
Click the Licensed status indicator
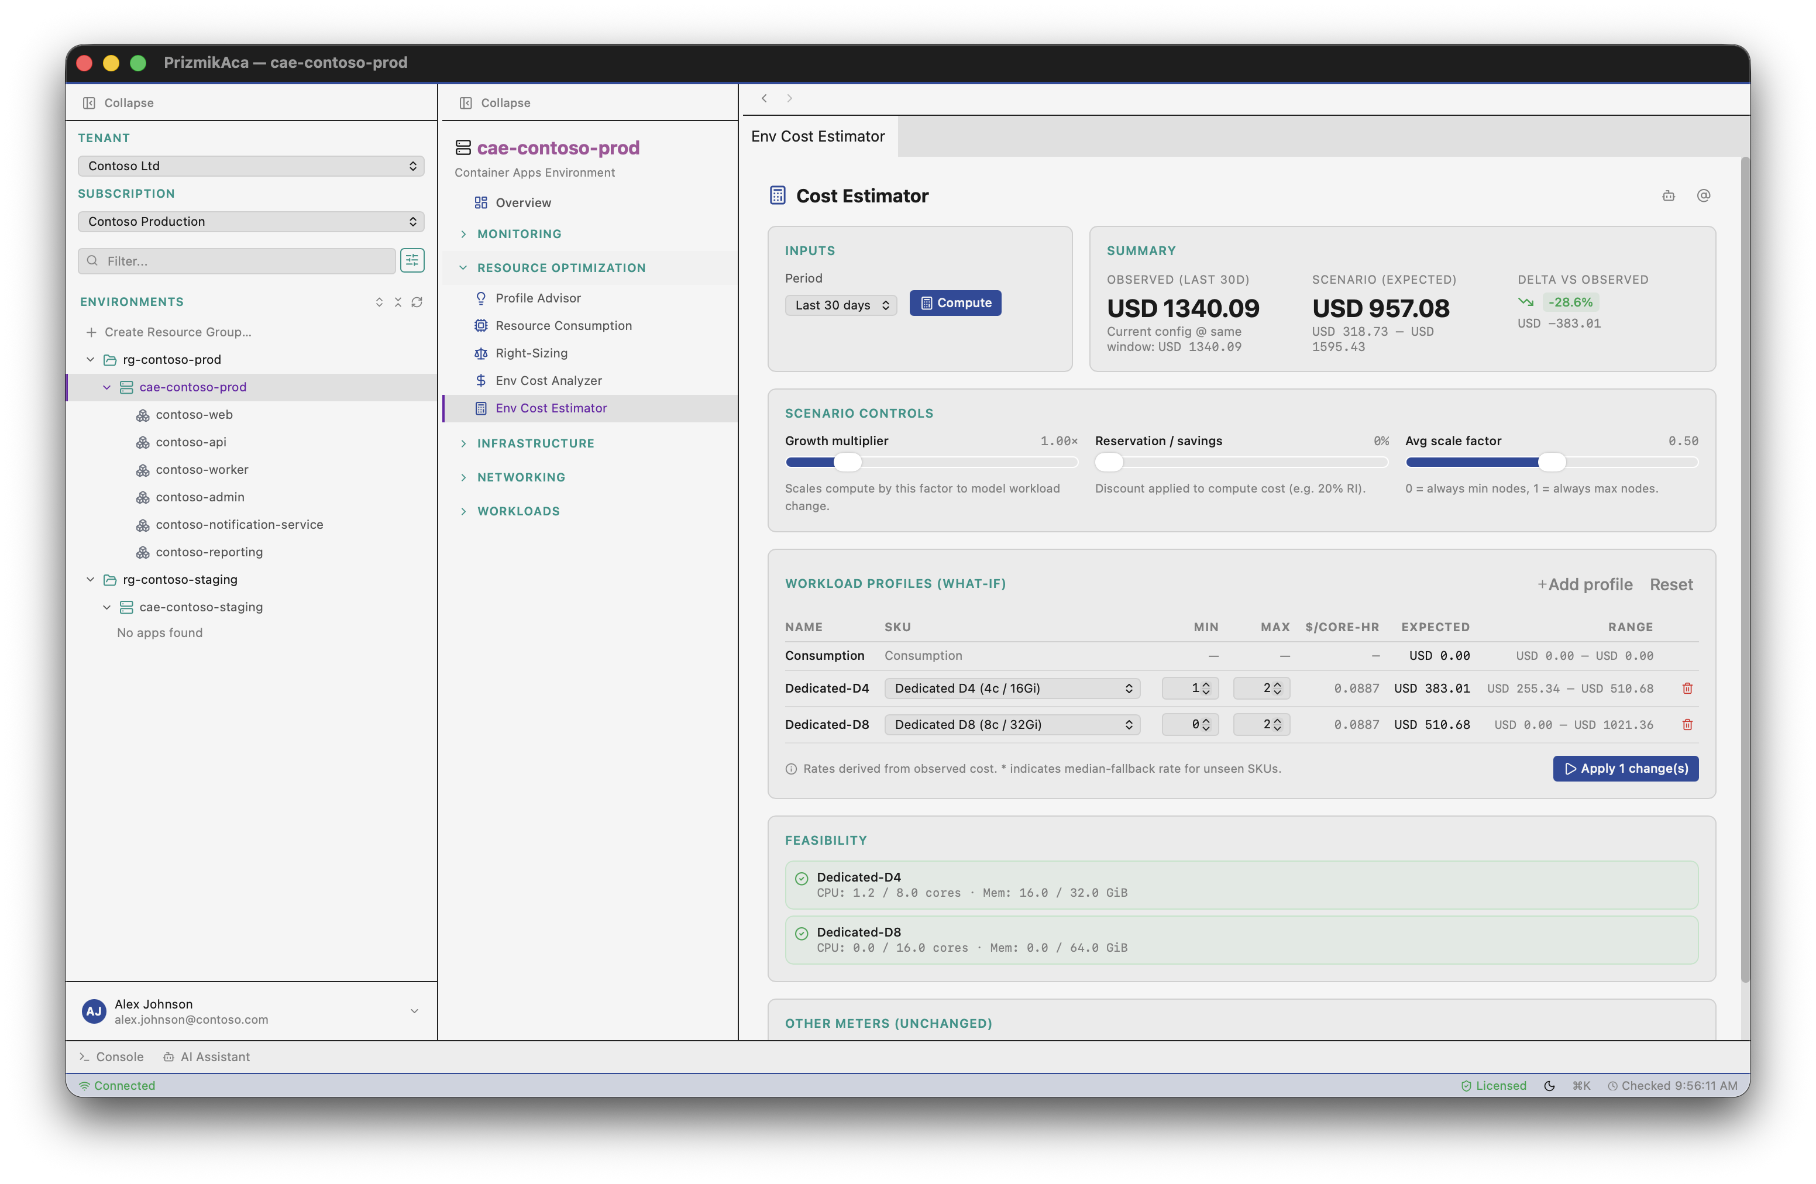1493,1086
